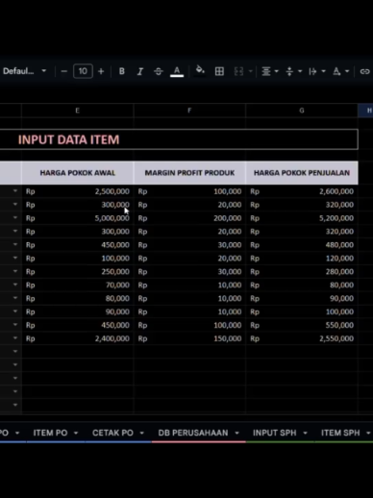
Task: Select the 2,600,000 harga pokok penjualan cell
Action: click(x=302, y=191)
